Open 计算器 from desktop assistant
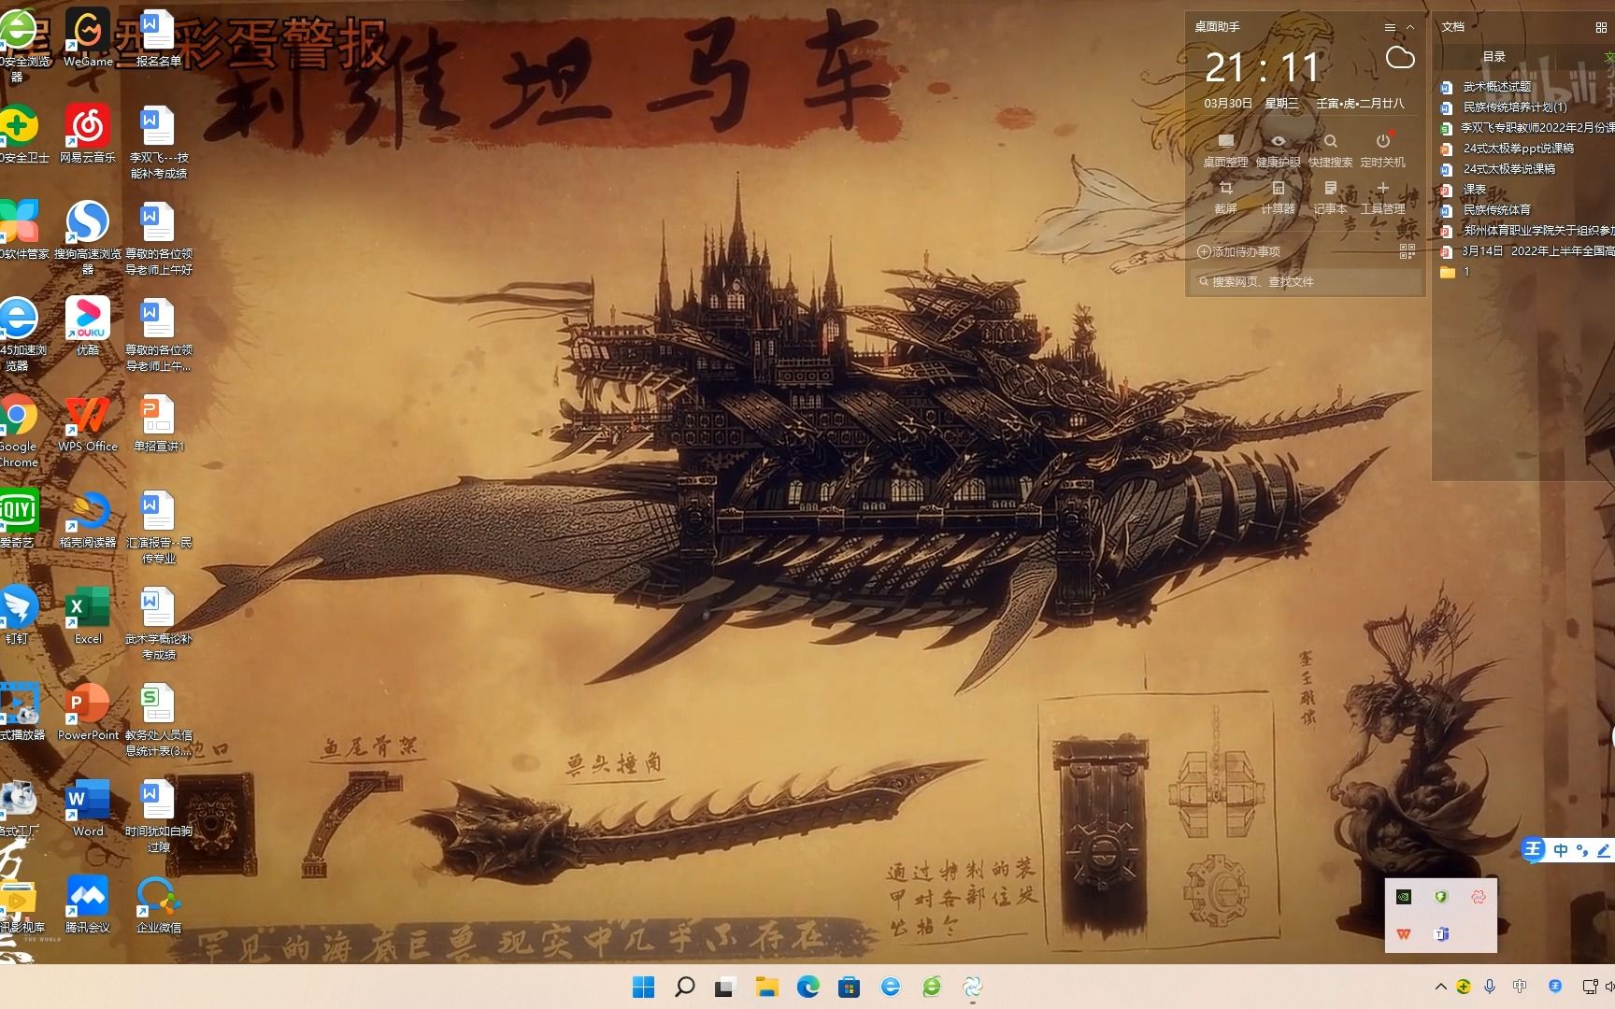The image size is (1615, 1009). point(1278,197)
